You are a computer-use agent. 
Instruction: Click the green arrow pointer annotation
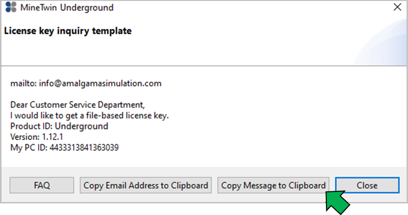[337, 202]
